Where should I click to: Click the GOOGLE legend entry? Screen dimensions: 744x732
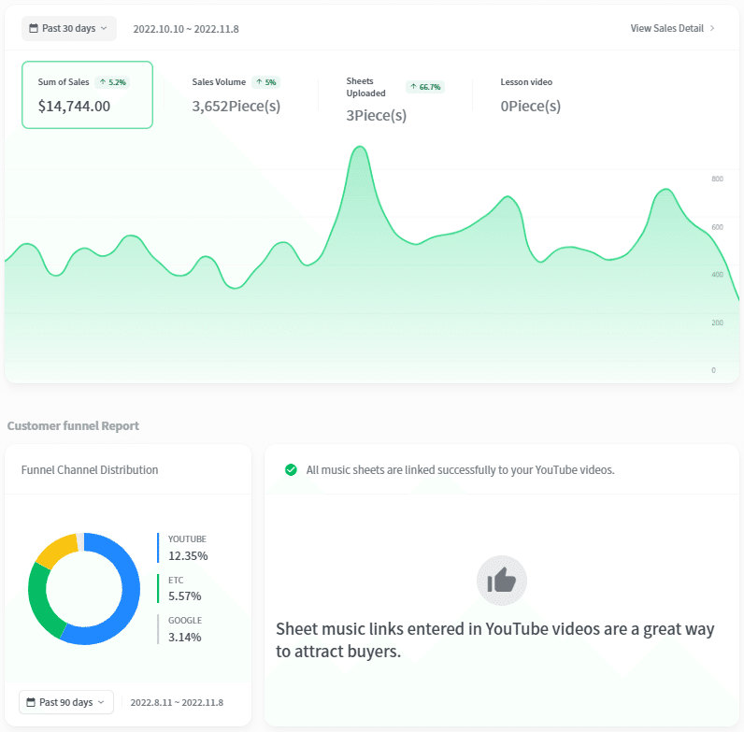(x=182, y=629)
